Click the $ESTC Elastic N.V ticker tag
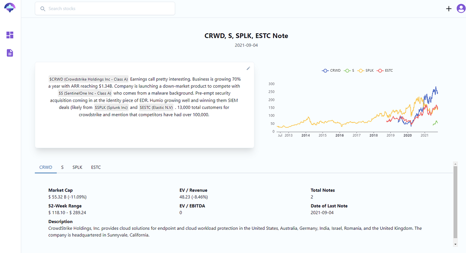This screenshot has width=466, height=253. [156, 108]
